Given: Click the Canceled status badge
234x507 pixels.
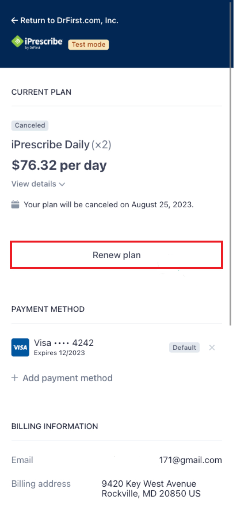Looking at the screenshot, I should click(x=30, y=126).
